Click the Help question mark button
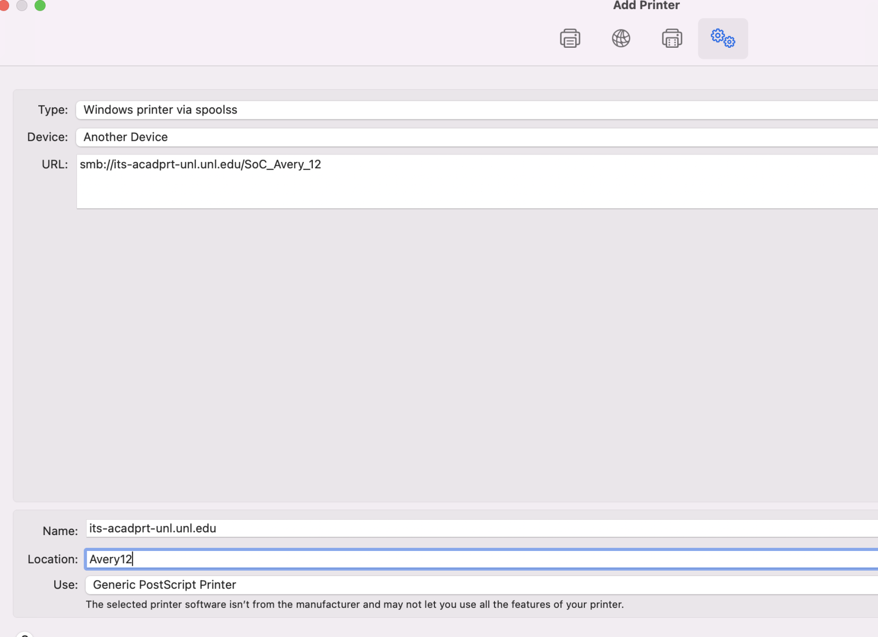This screenshot has height=637, width=878. point(24,634)
